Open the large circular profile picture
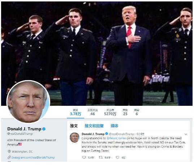 [x=29, y=101]
